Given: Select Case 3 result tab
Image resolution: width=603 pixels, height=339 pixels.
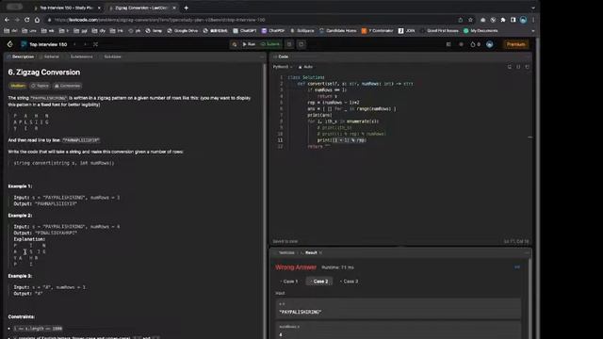Looking at the screenshot, I should point(350,282).
